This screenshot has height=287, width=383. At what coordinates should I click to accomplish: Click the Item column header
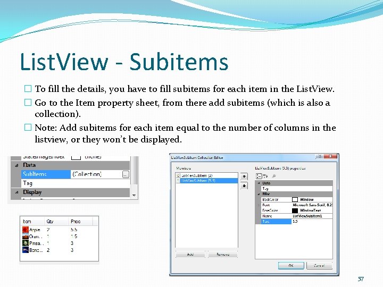[32, 221]
